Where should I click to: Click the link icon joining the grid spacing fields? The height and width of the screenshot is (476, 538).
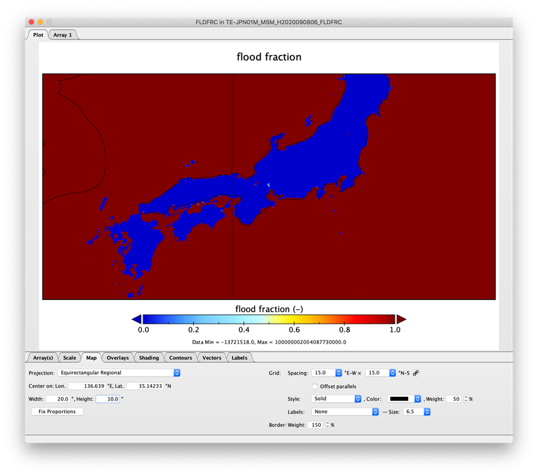coord(414,373)
